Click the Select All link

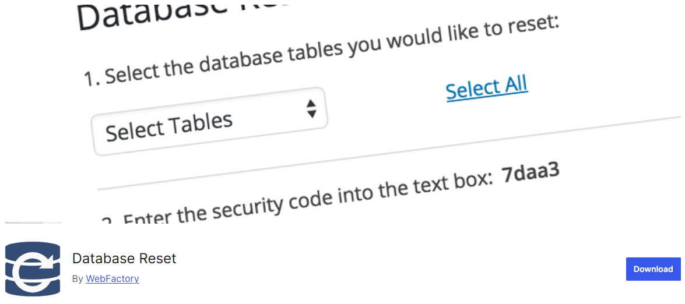pyautogui.click(x=487, y=89)
